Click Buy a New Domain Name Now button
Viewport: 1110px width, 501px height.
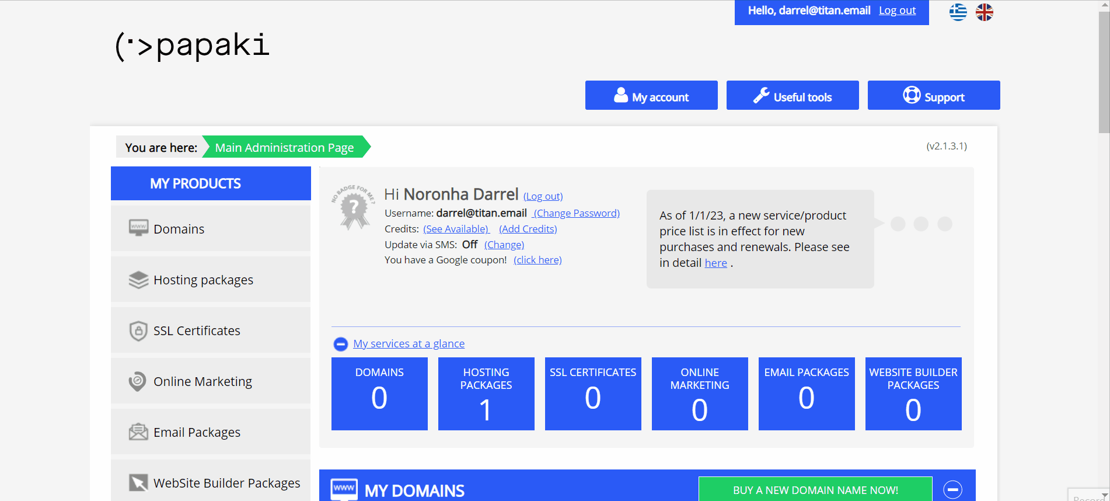[815, 490]
